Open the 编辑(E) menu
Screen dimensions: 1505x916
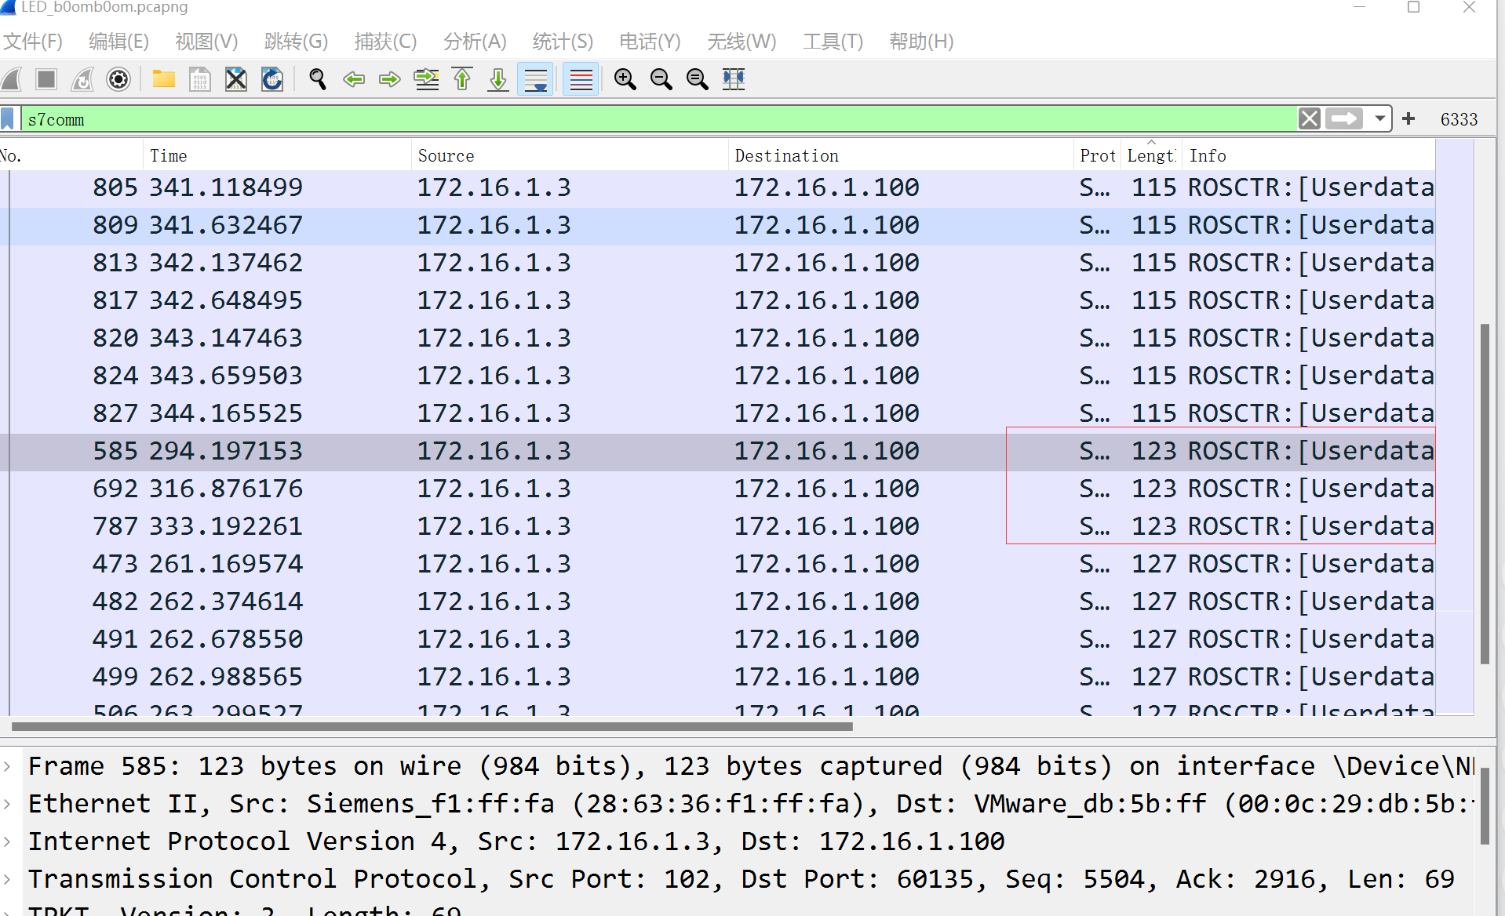point(118,42)
